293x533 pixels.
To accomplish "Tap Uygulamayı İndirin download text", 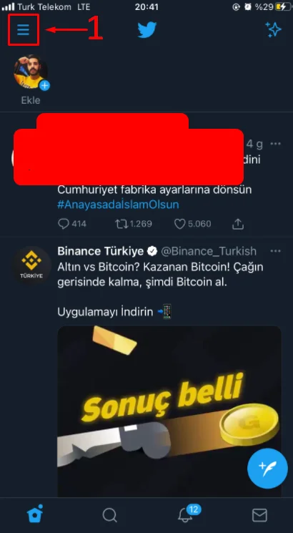I will (x=105, y=312).
